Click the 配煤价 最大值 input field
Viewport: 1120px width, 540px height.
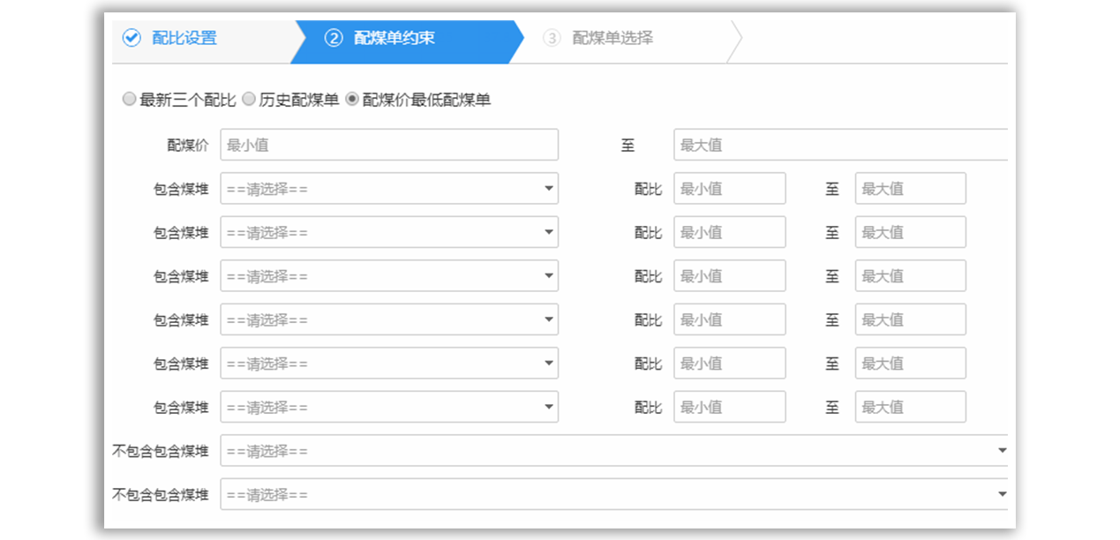click(x=840, y=145)
